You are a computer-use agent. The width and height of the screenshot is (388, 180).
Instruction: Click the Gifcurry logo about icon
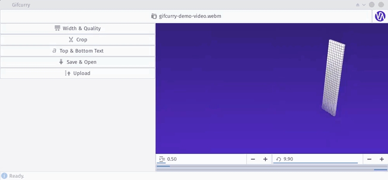pyautogui.click(x=380, y=16)
